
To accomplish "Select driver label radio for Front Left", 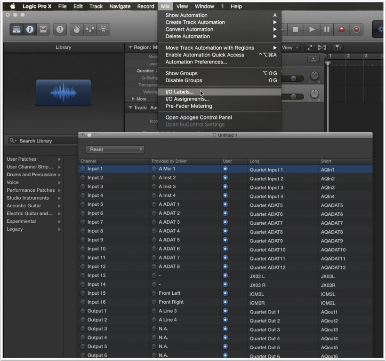I will [154, 293].
